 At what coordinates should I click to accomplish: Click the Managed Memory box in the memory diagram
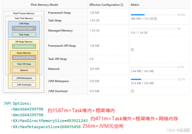24,47
